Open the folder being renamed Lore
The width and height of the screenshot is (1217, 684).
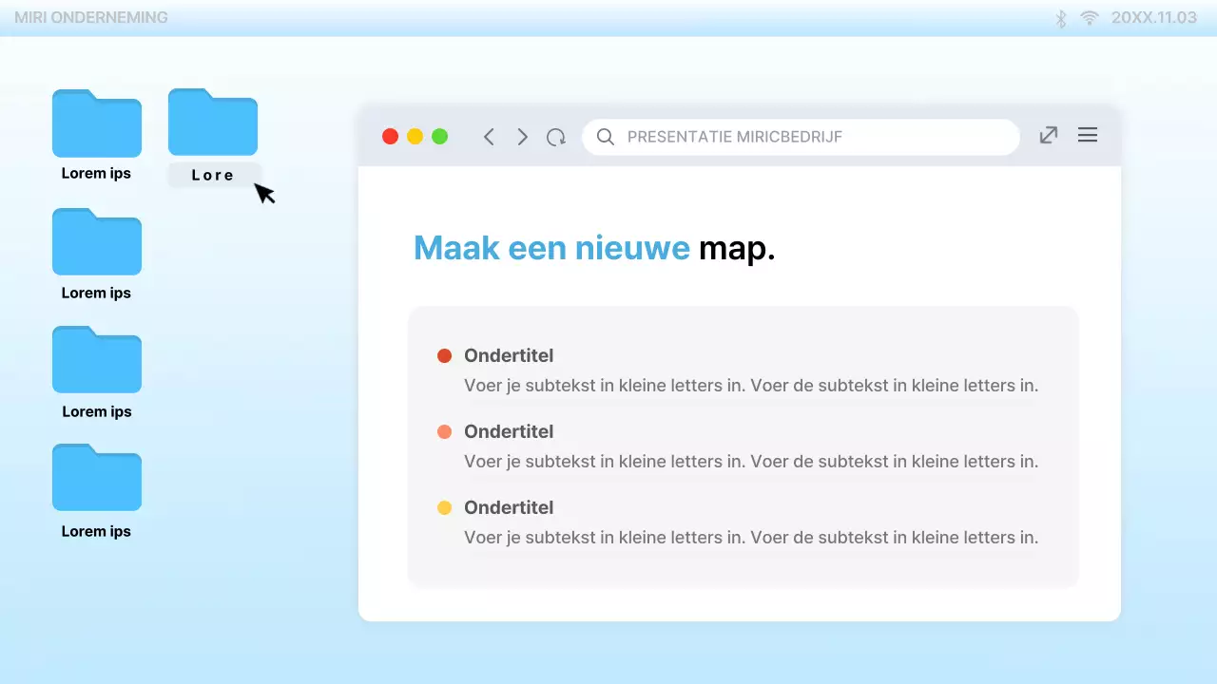click(212, 123)
